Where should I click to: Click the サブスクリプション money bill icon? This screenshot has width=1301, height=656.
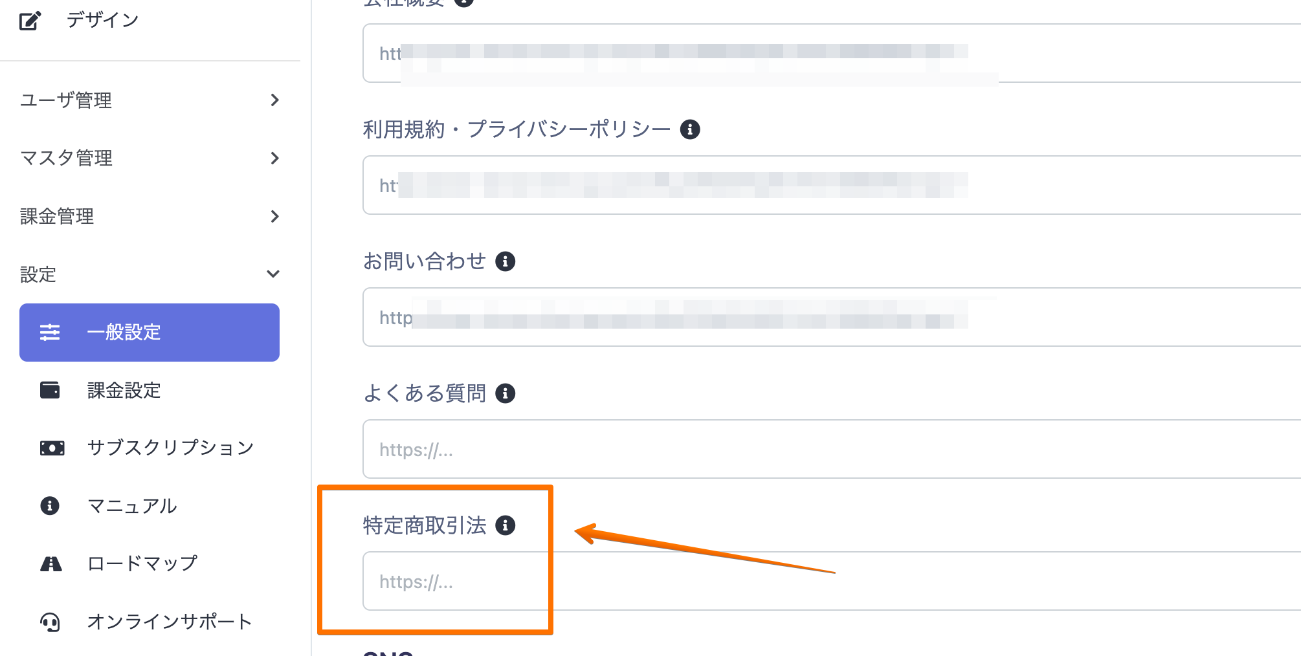[x=52, y=448]
